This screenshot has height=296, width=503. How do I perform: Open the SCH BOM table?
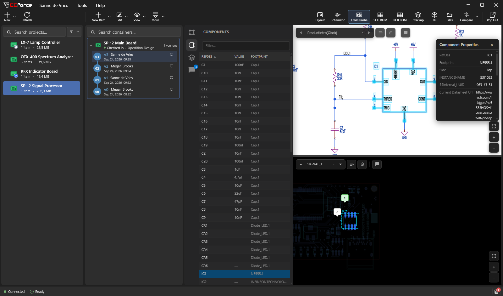click(380, 17)
